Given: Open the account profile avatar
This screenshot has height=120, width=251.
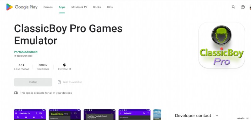Looking at the screenshot, I should (x=250, y=7).
